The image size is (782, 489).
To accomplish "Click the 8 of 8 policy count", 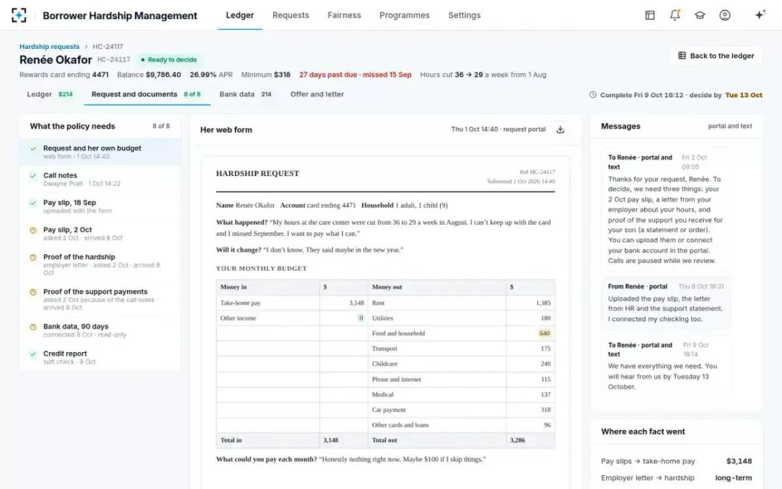I will tap(161, 126).
